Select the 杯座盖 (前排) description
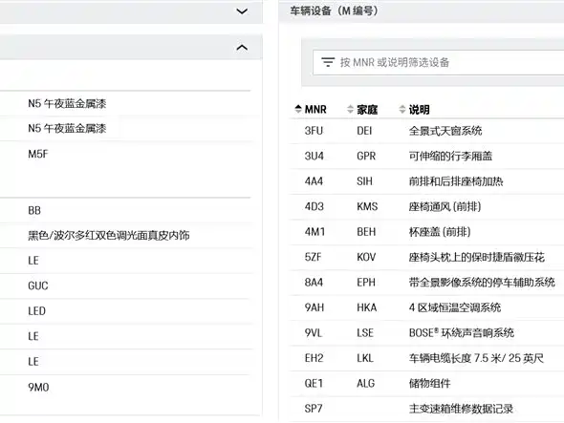This screenshot has width=564, height=423. pyautogui.click(x=440, y=232)
